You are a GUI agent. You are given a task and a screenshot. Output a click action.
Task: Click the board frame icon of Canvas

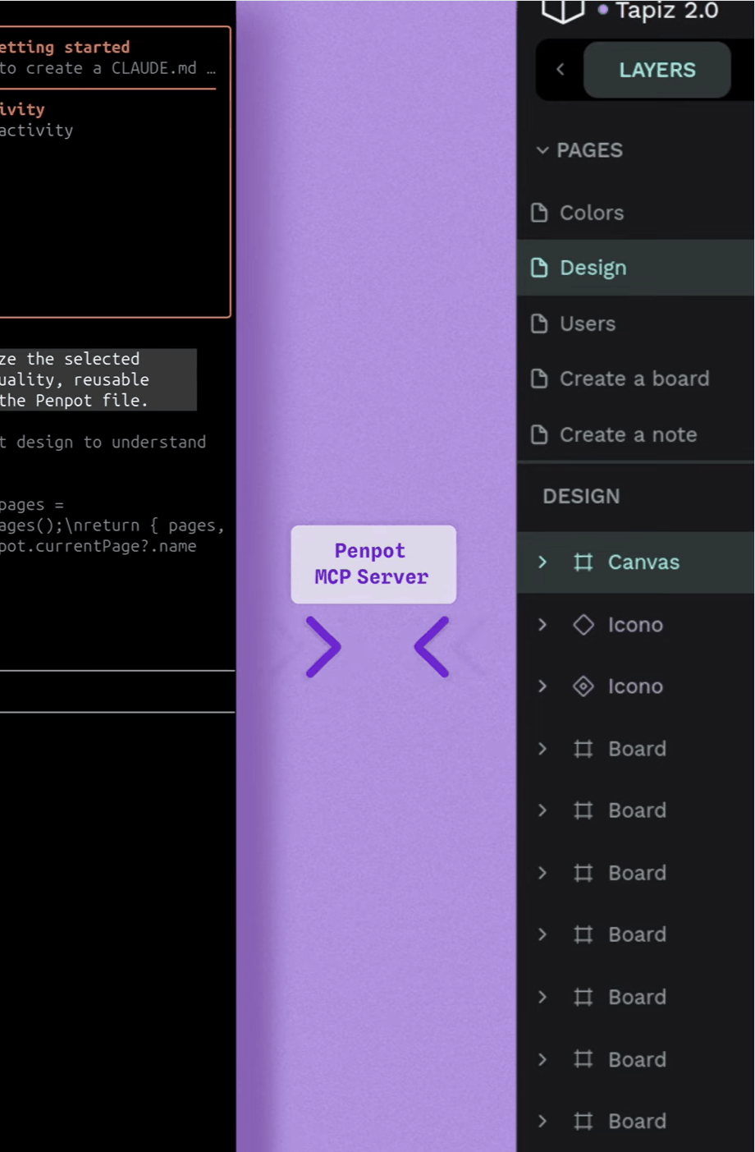[x=583, y=562]
